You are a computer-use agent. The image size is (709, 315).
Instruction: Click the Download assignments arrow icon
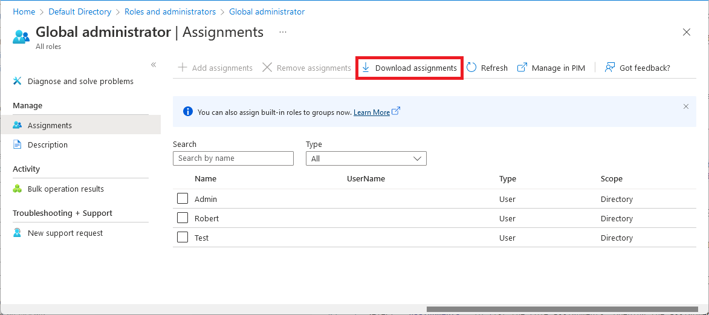pyautogui.click(x=366, y=68)
